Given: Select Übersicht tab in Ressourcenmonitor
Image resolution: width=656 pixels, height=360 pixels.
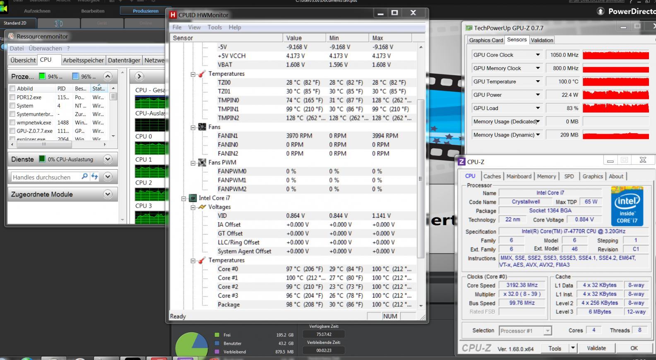Looking at the screenshot, I should point(23,60).
